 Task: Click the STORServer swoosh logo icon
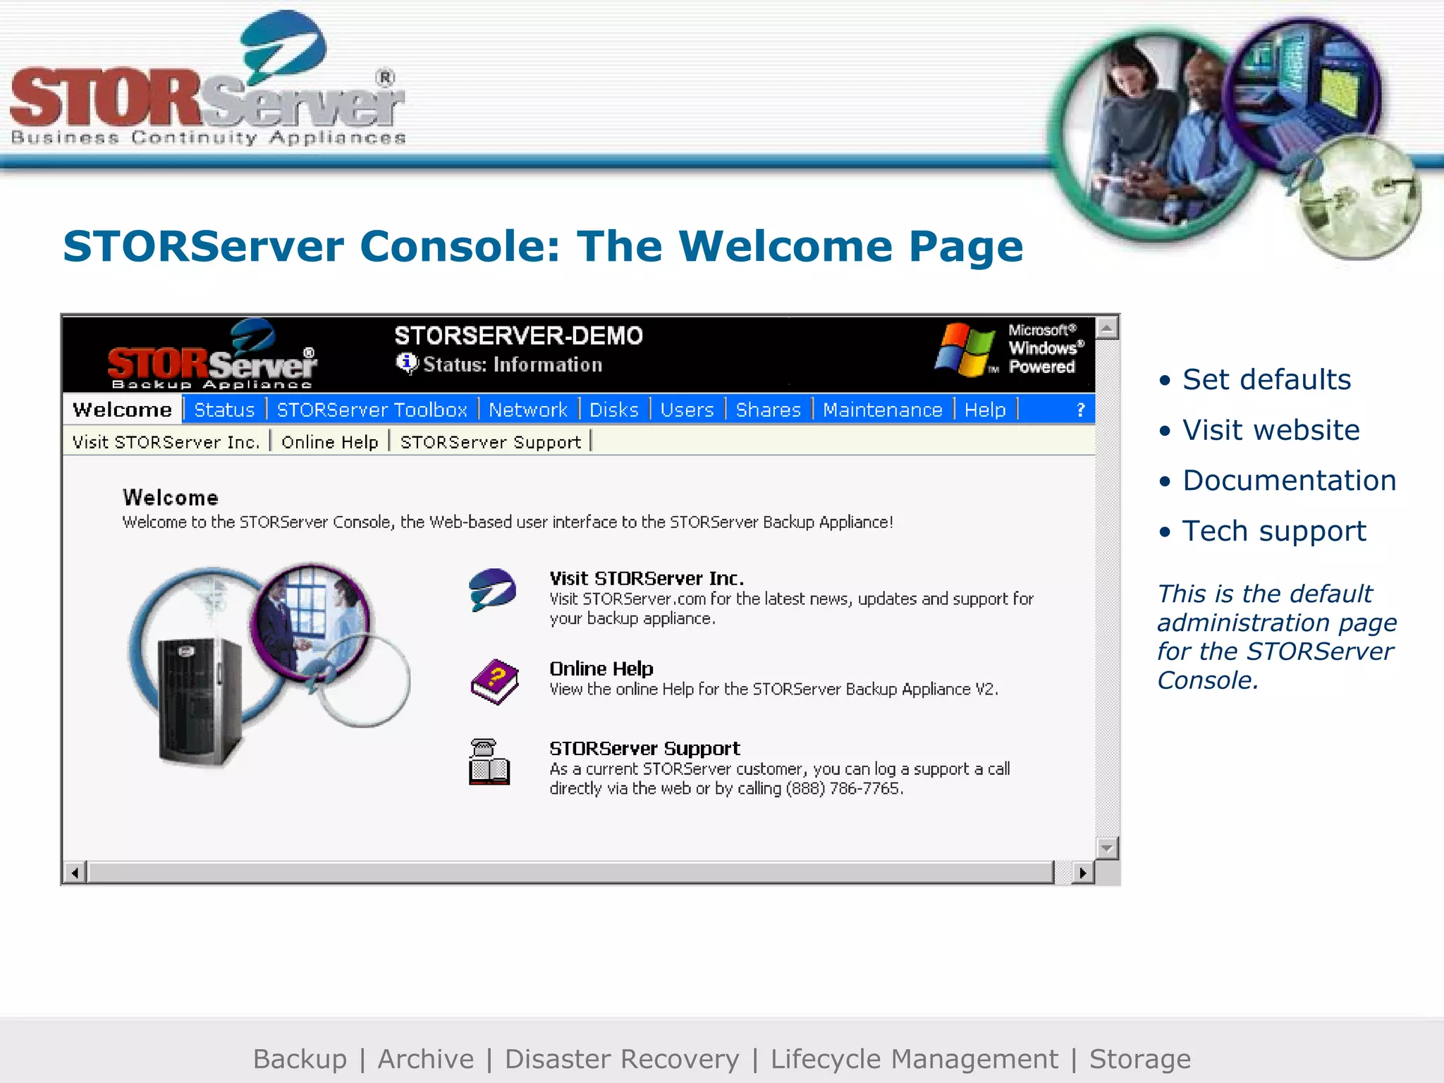[x=492, y=589]
